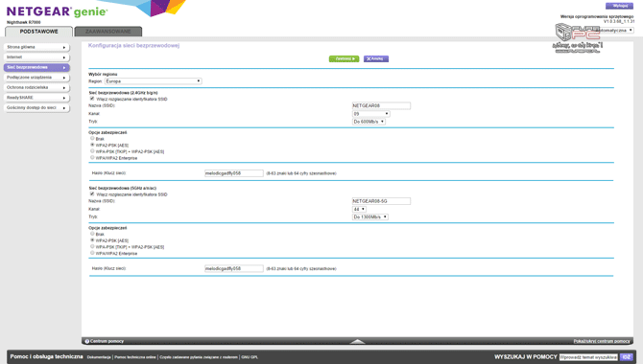Click the Anuluj button
The image size is (643, 364).
click(376, 59)
